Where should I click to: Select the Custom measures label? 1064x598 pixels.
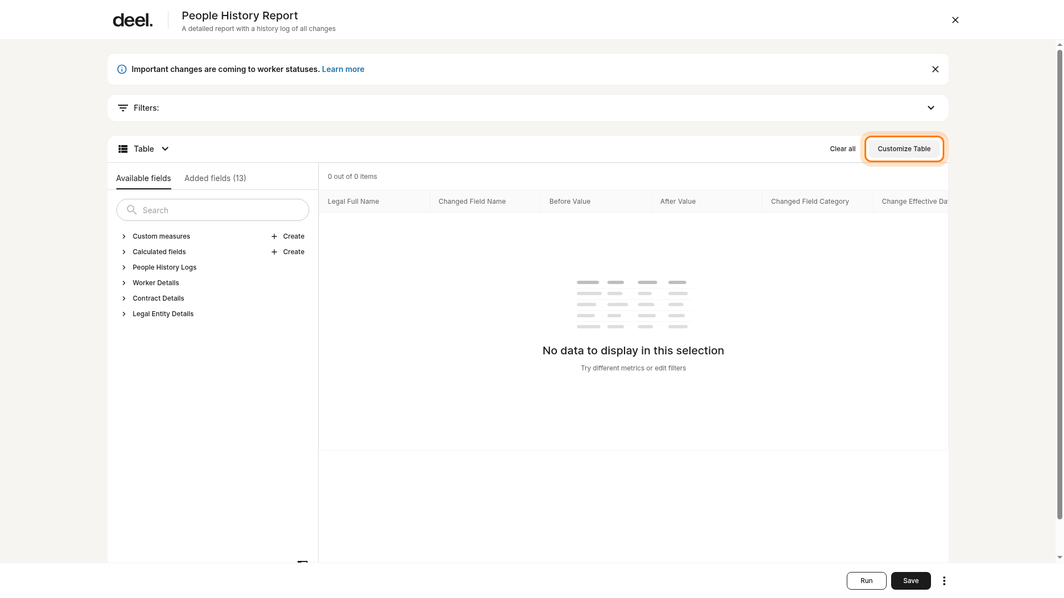161,236
